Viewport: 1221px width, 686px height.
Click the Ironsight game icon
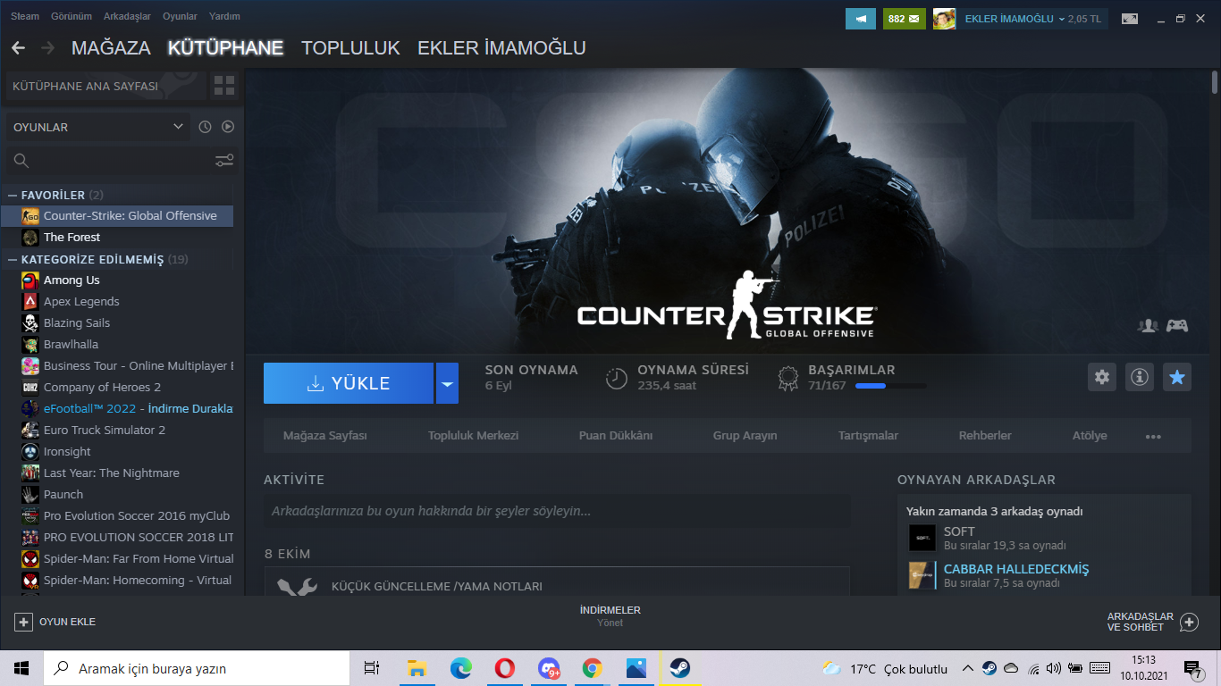(30, 451)
